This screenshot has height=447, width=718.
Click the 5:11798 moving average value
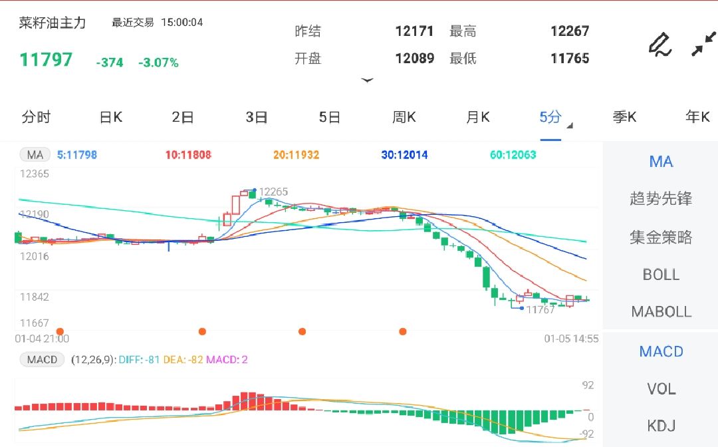click(x=77, y=155)
